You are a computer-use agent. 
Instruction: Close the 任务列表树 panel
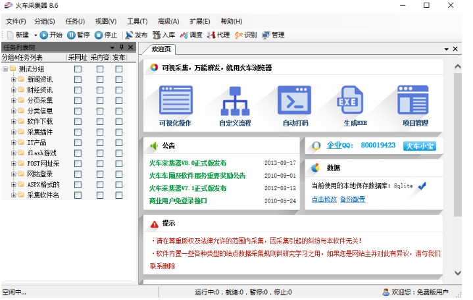[130, 47]
